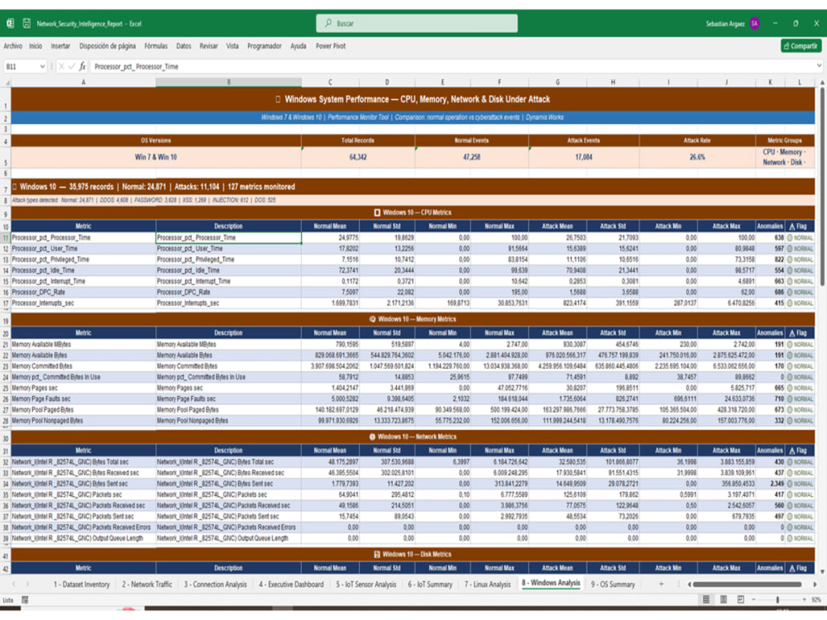Click the Cancel X icon in formula bar
The height and width of the screenshot is (620, 827).
(x=61, y=66)
